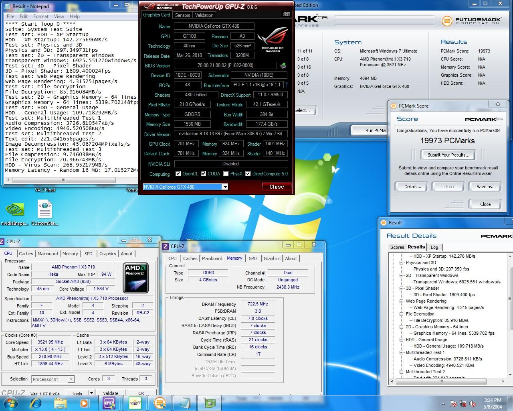The width and height of the screenshot is (513, 411).
Task: Open the CPU-Z Tools dropdown arrow
Action: [x=91, y=393]
